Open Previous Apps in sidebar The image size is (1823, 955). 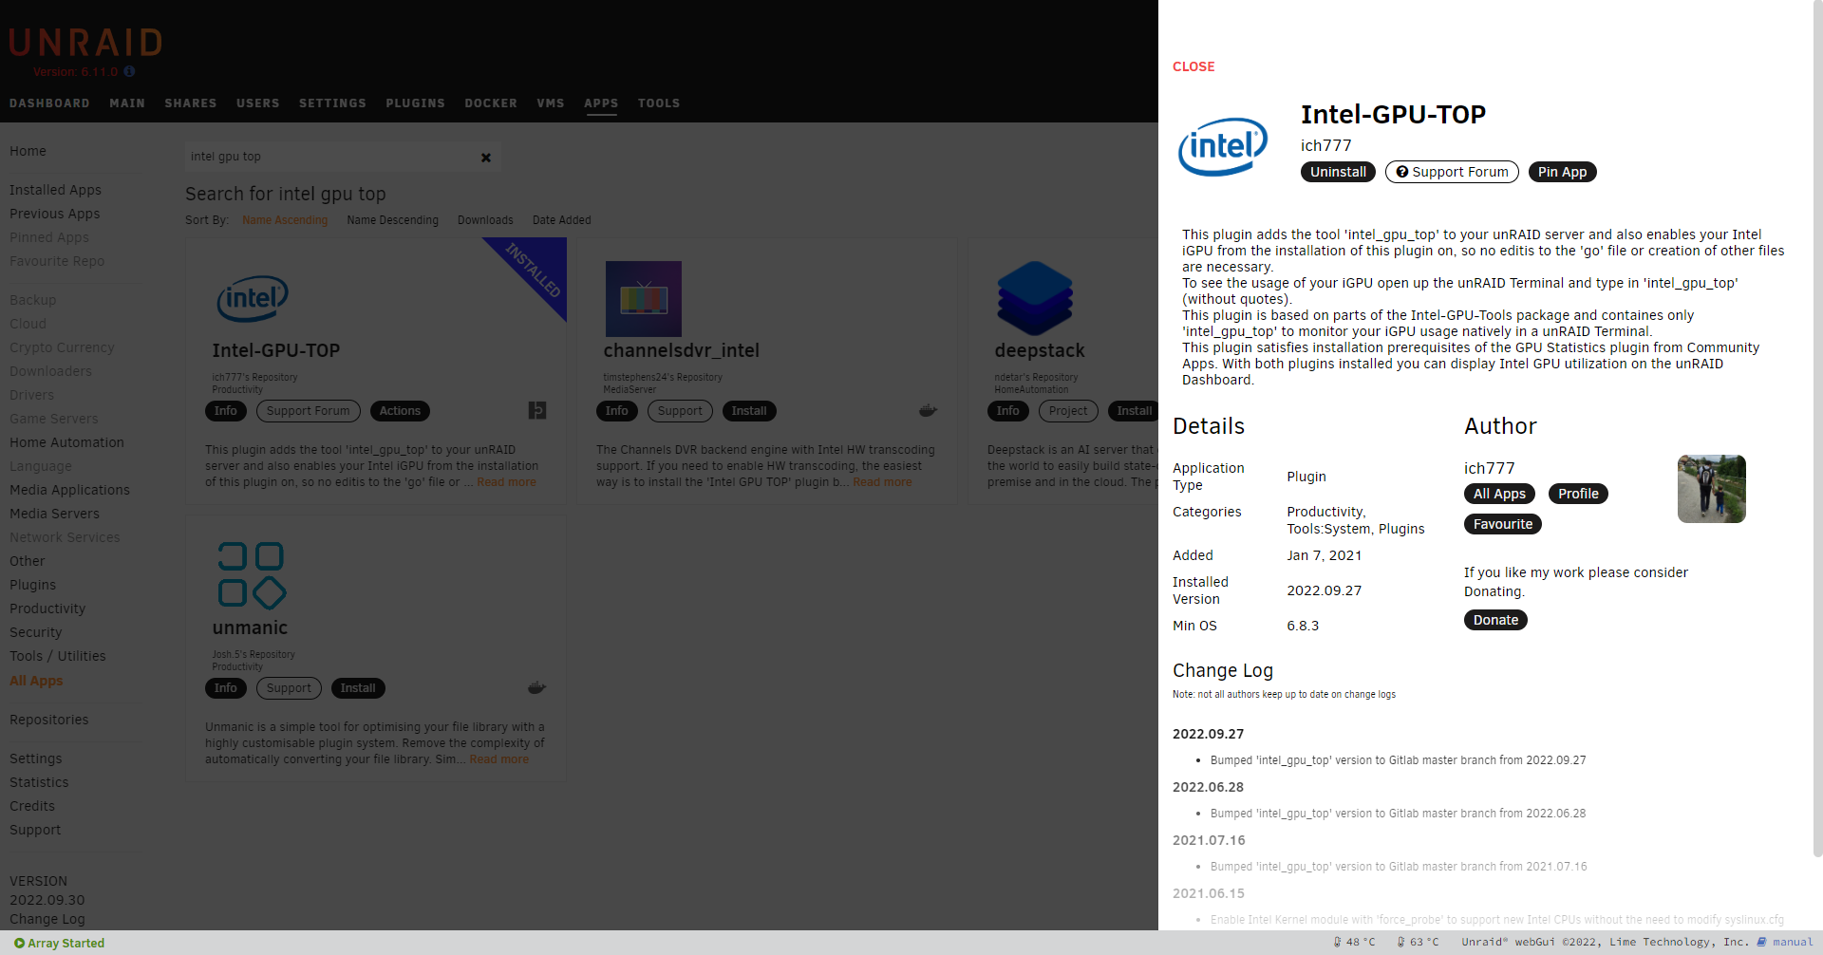(x=55, y=214)
